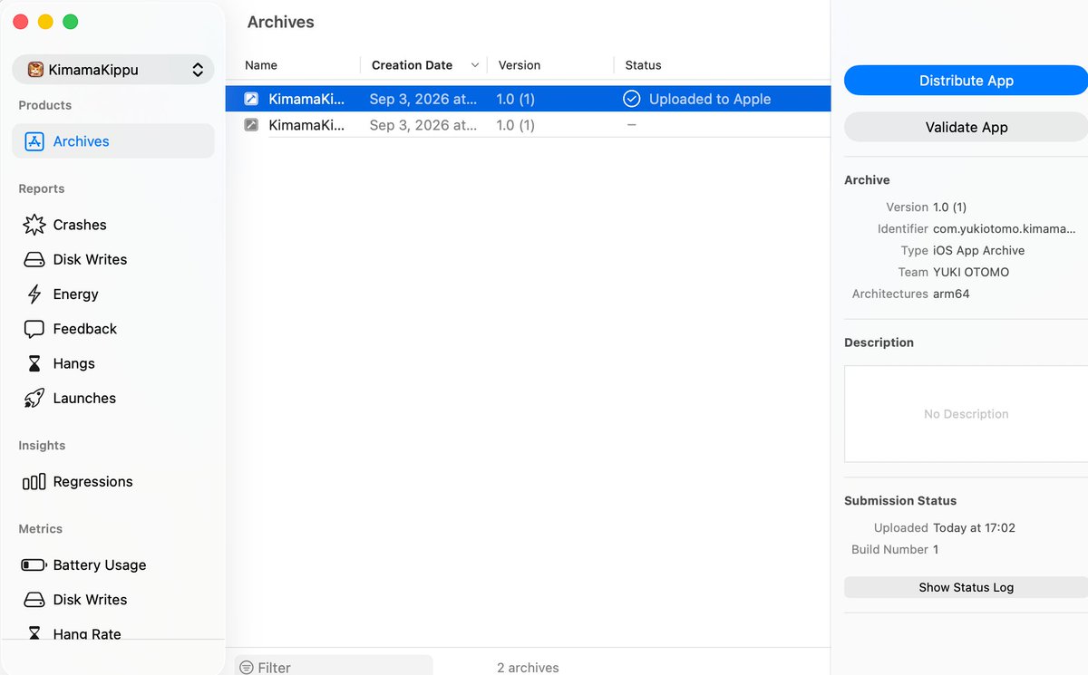Viewport: 1088px width, 675px height.
Task: Click the Hang Rate hourglass icon
Action: click(x=34, y=634)
